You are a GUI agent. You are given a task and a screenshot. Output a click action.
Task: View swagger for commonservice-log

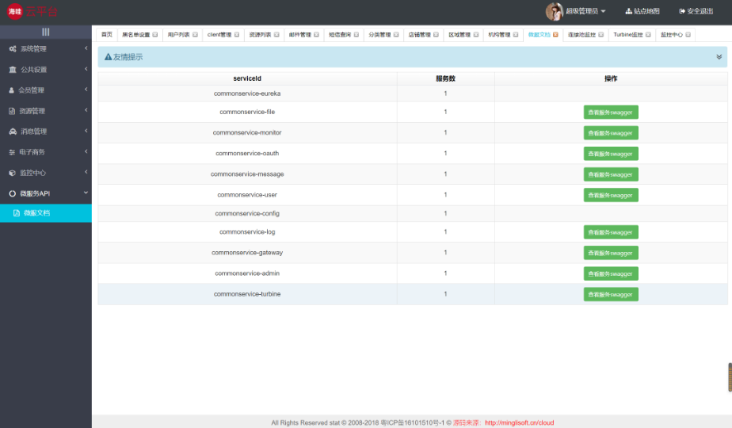(611, 231)
